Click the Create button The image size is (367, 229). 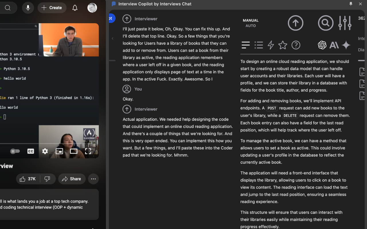[52, 8]
